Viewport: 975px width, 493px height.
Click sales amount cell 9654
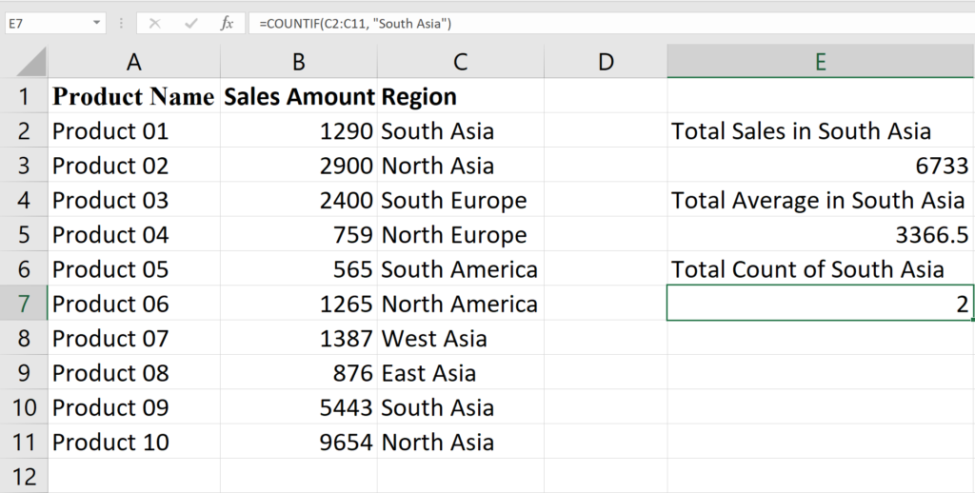click(298, 442)
